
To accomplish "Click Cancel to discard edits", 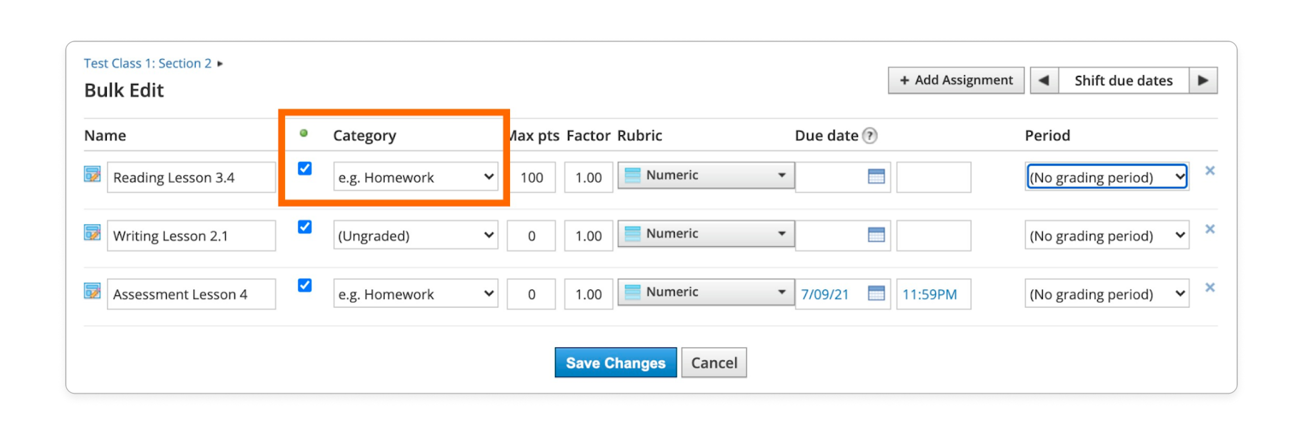I will pyautogui.click(x=714, y=362).
